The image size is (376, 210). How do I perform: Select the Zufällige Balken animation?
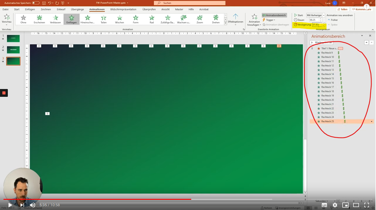167,19
